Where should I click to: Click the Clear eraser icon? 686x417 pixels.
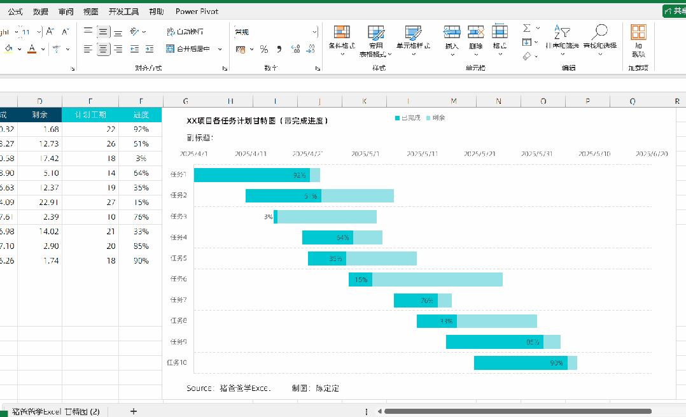coord(527,56)
